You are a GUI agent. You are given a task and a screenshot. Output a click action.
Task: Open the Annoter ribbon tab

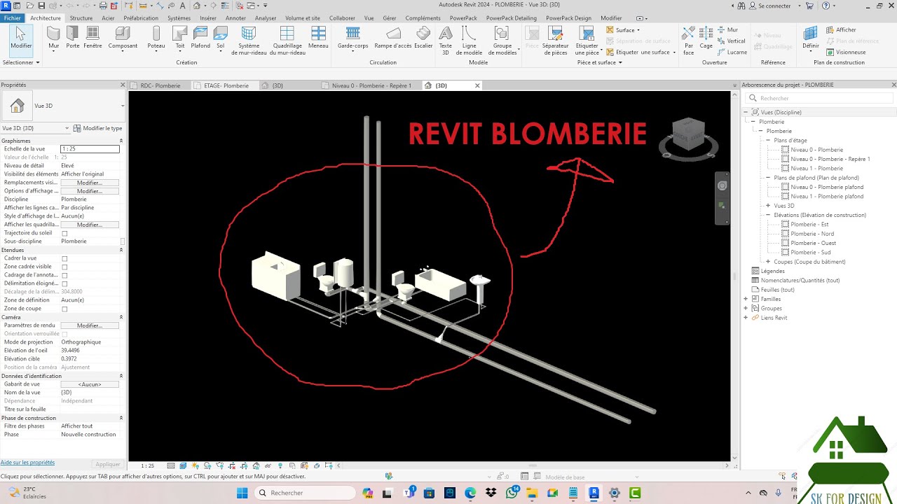point(235,18)
